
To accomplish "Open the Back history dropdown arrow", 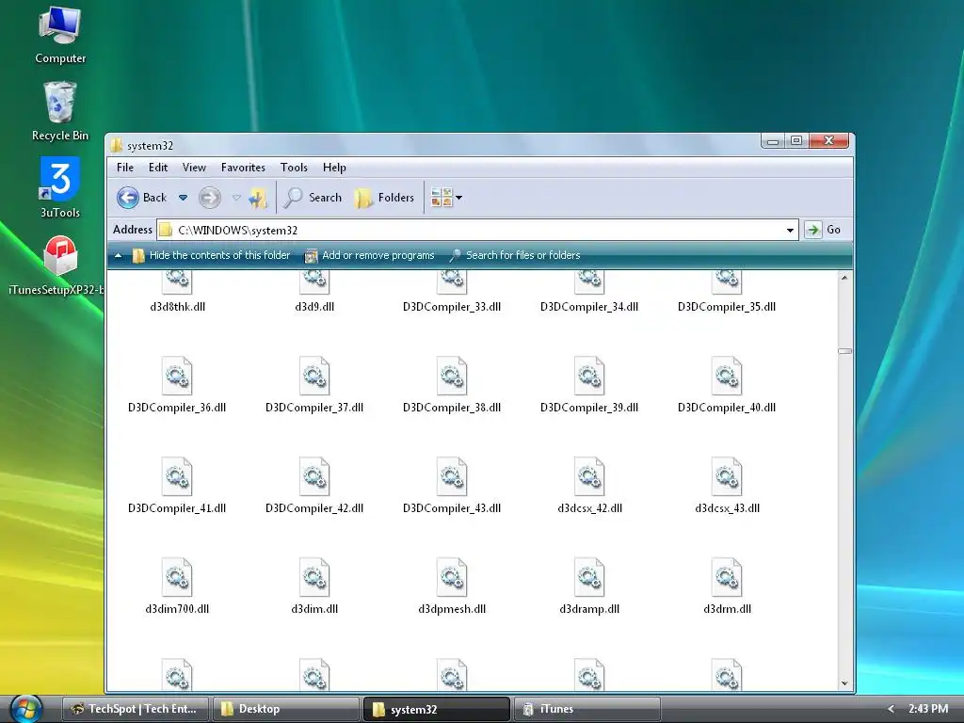I will (183, 198).
